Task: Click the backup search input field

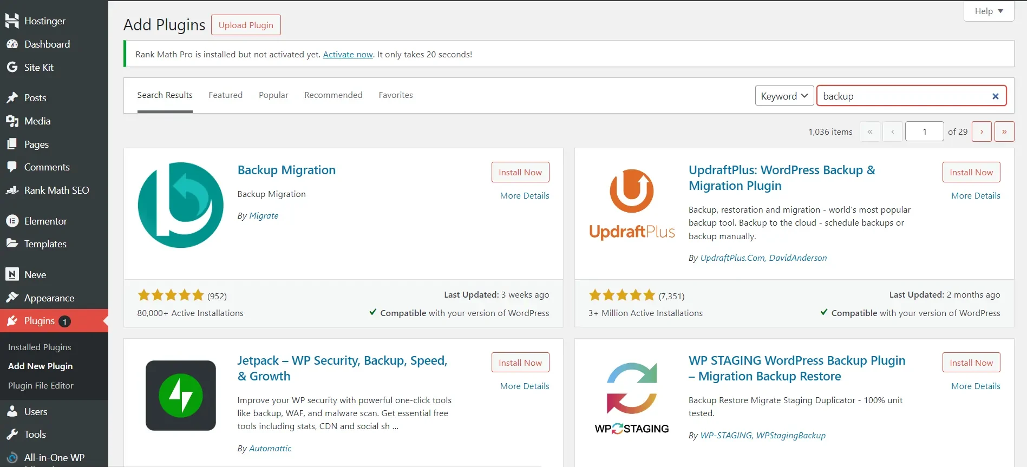Action: (911, 96)
